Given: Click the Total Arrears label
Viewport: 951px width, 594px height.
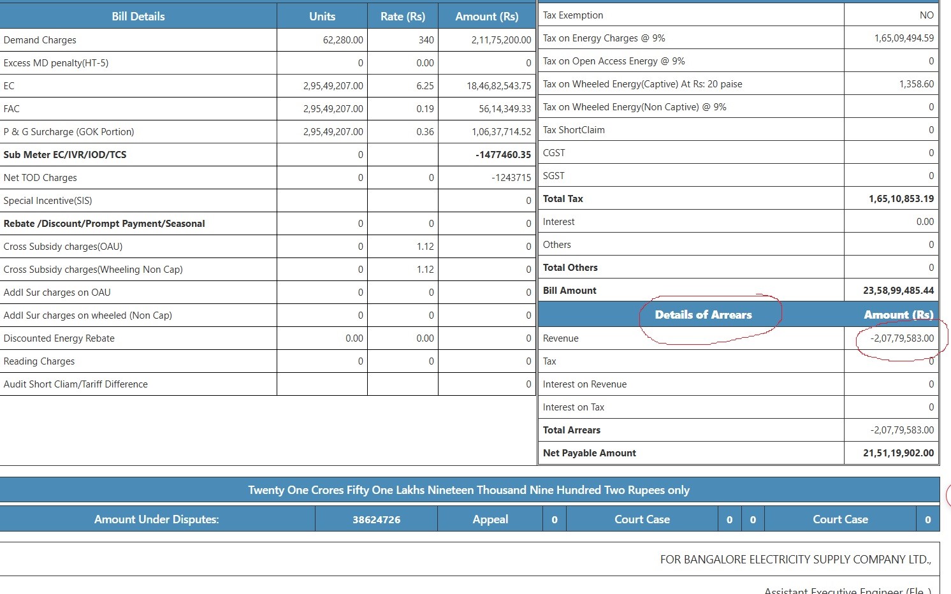Looking at the screenshot, I should [572, 430].
